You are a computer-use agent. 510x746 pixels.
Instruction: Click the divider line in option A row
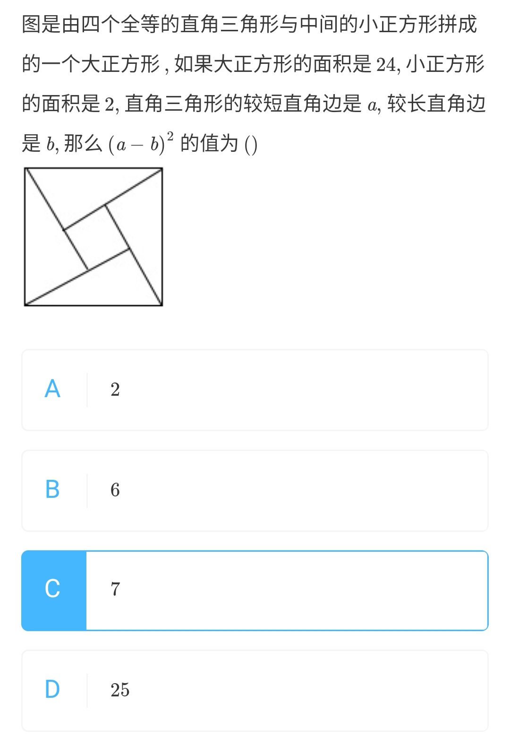(x=88, y=390)
